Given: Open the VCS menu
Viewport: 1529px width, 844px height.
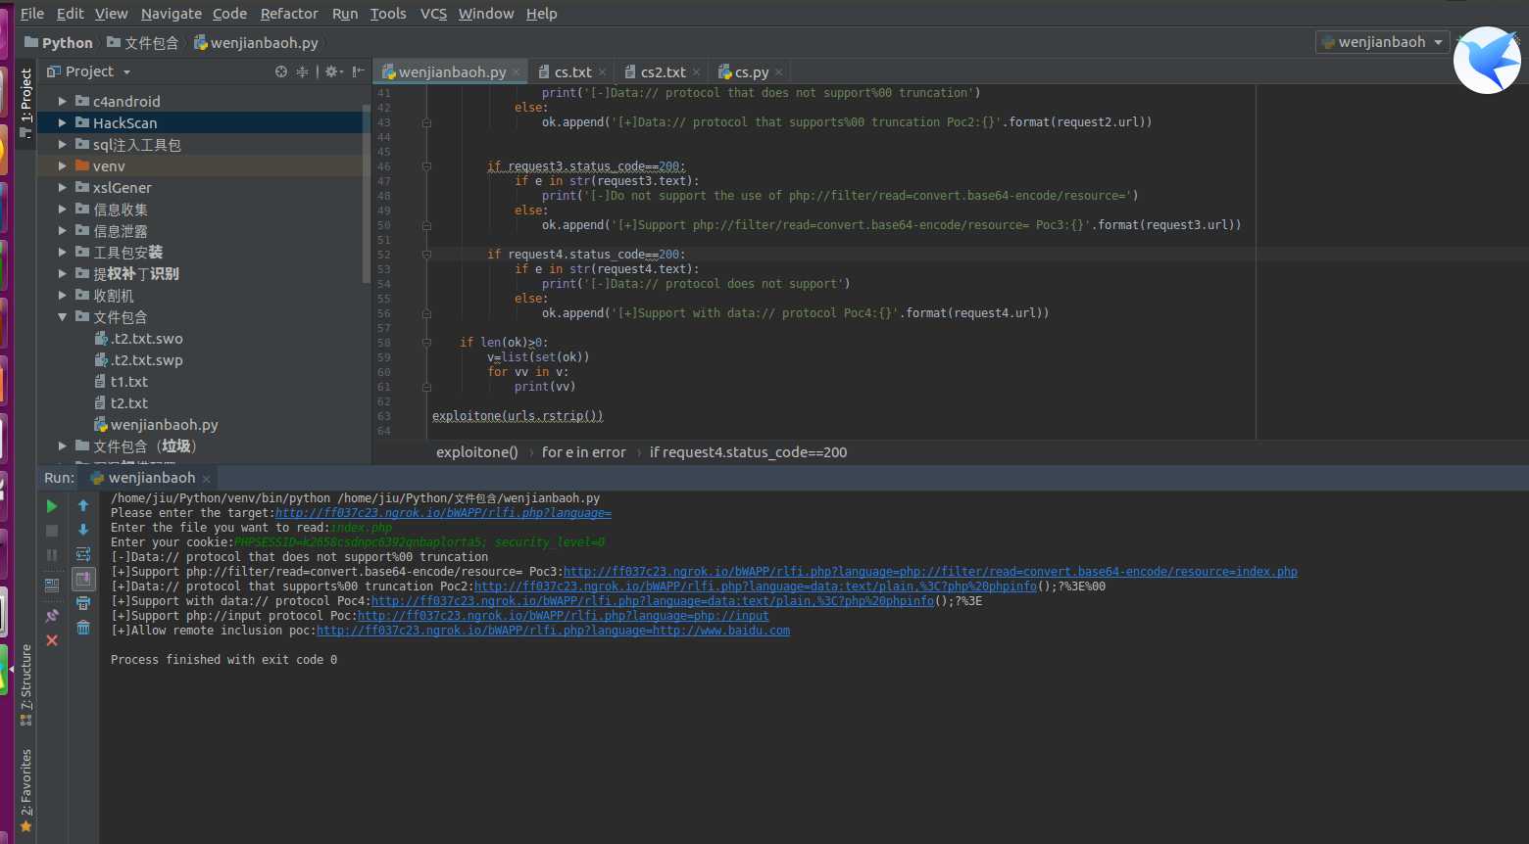Looking at the screenshot, I should [x=433, y=14].
